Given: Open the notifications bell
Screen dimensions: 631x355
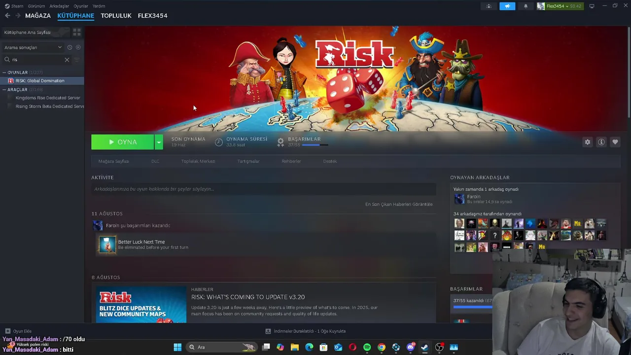Looking at the screenshot, I should point(526,6).
